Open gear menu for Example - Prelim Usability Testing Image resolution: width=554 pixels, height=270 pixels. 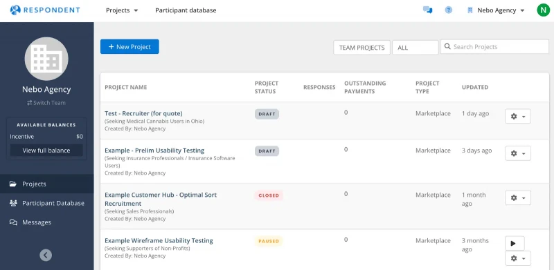click(x=518, y=153)
